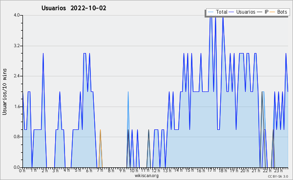Click the x-axis label '4 h'
This screenshot has height=180, width=293.
click(x=67, y=170)
